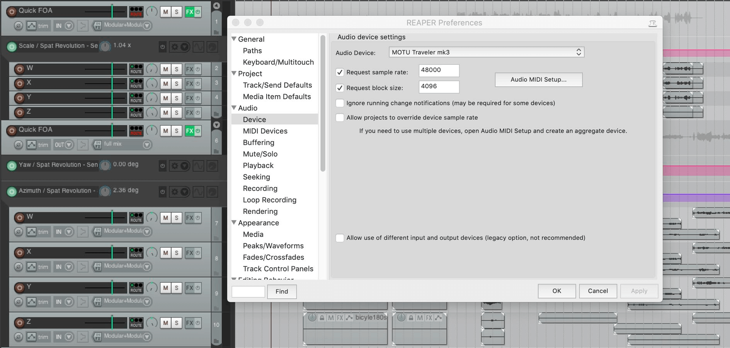Solo the X track numbered 3
Screen dimensions: 730x348
coord(177,84)
